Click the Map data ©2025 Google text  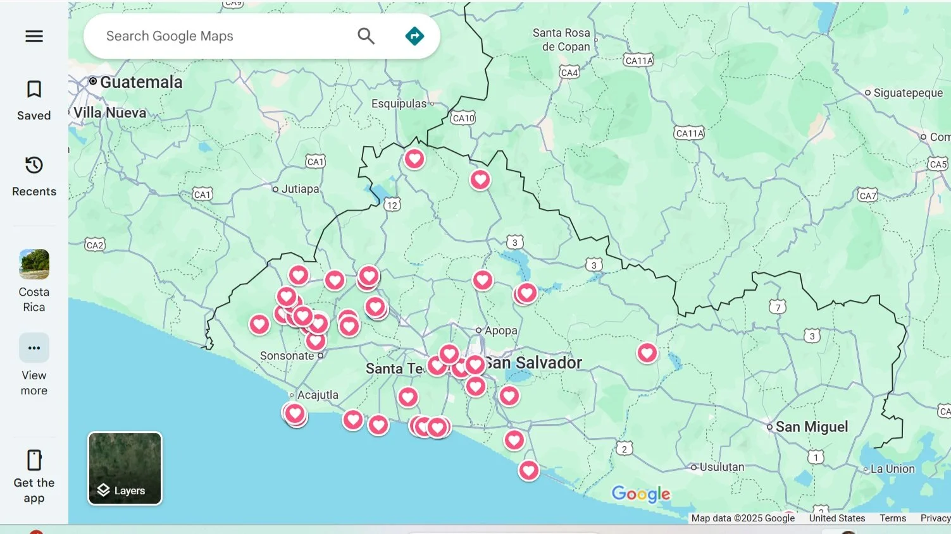(x=743, y=518)
